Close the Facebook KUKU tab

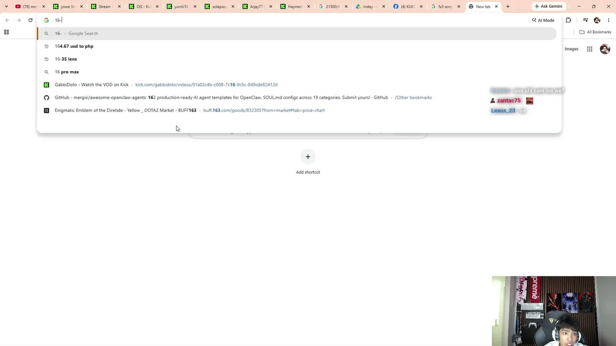421,7
